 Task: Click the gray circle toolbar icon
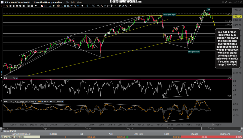pos(20,6)
